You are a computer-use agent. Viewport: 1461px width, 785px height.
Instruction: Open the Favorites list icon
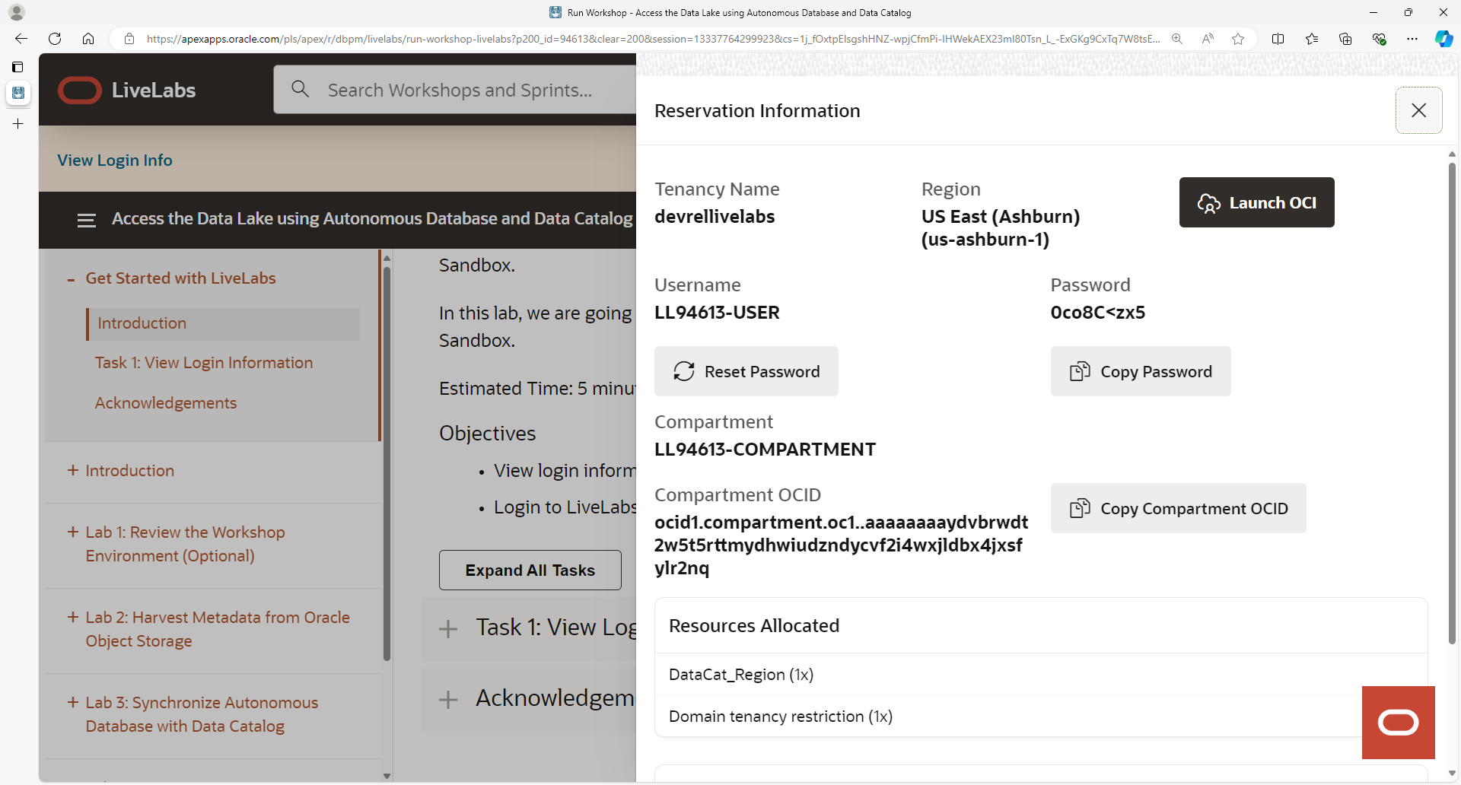pyautogui.click(x=1312, y=39)
